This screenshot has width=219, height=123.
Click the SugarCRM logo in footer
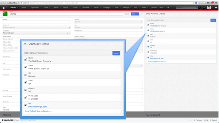click(10, 120)
